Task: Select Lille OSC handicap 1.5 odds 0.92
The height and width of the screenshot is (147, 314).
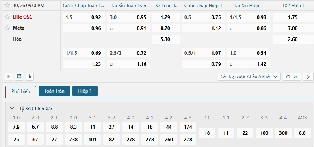Action: pos(84,17)
